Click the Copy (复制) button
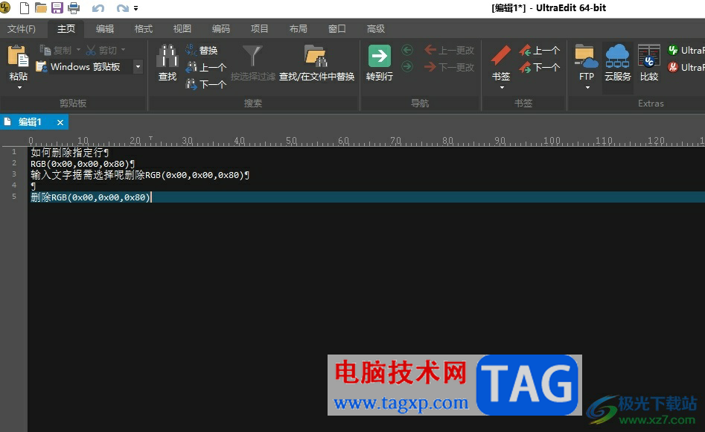The width and height of the screenshot is (705, 432). tap(56, 50)
